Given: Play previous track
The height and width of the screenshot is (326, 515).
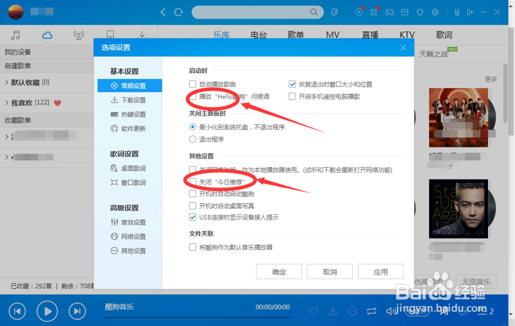Looking at the screenshot, I should [x=18, y=311].
